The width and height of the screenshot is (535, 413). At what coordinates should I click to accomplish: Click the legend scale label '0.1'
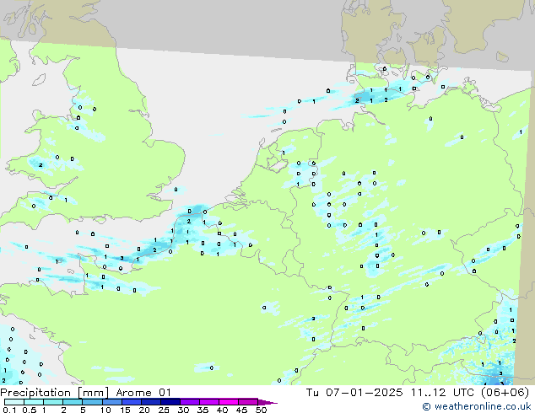pos(9,410)
